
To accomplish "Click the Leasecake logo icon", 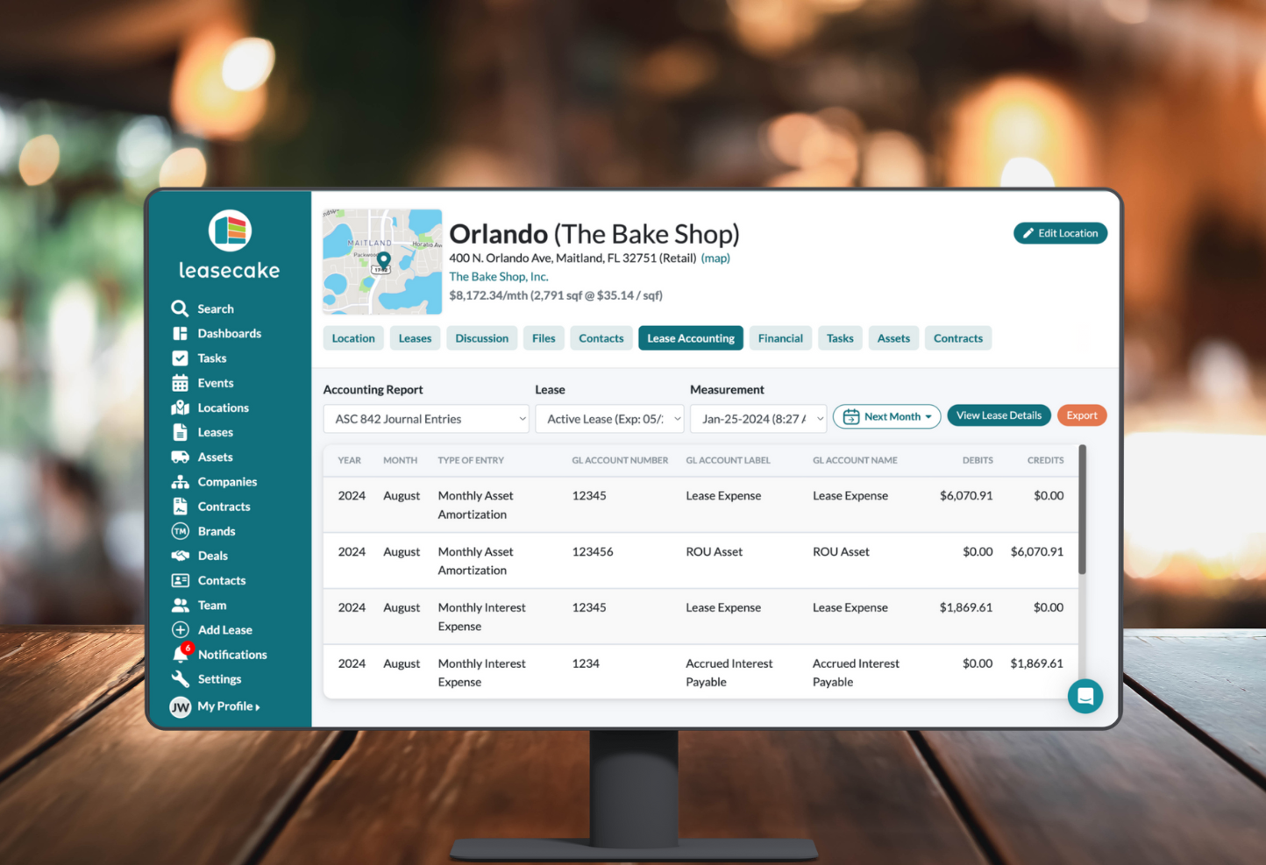I will [x=230, y=231].
